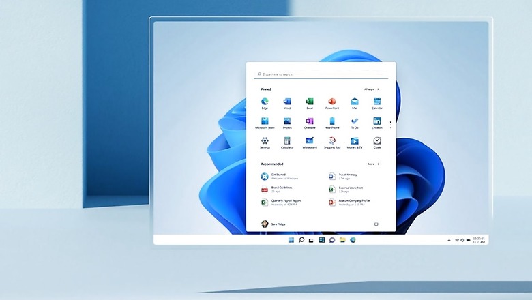Screen dimensions: 532x300
Task: Open the All apps list
Action: [x=372, y=89]
